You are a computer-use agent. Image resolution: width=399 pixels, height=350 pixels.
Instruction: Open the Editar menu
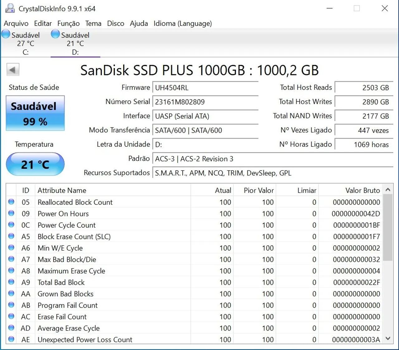pyautogui.click(x=43, y=23)
